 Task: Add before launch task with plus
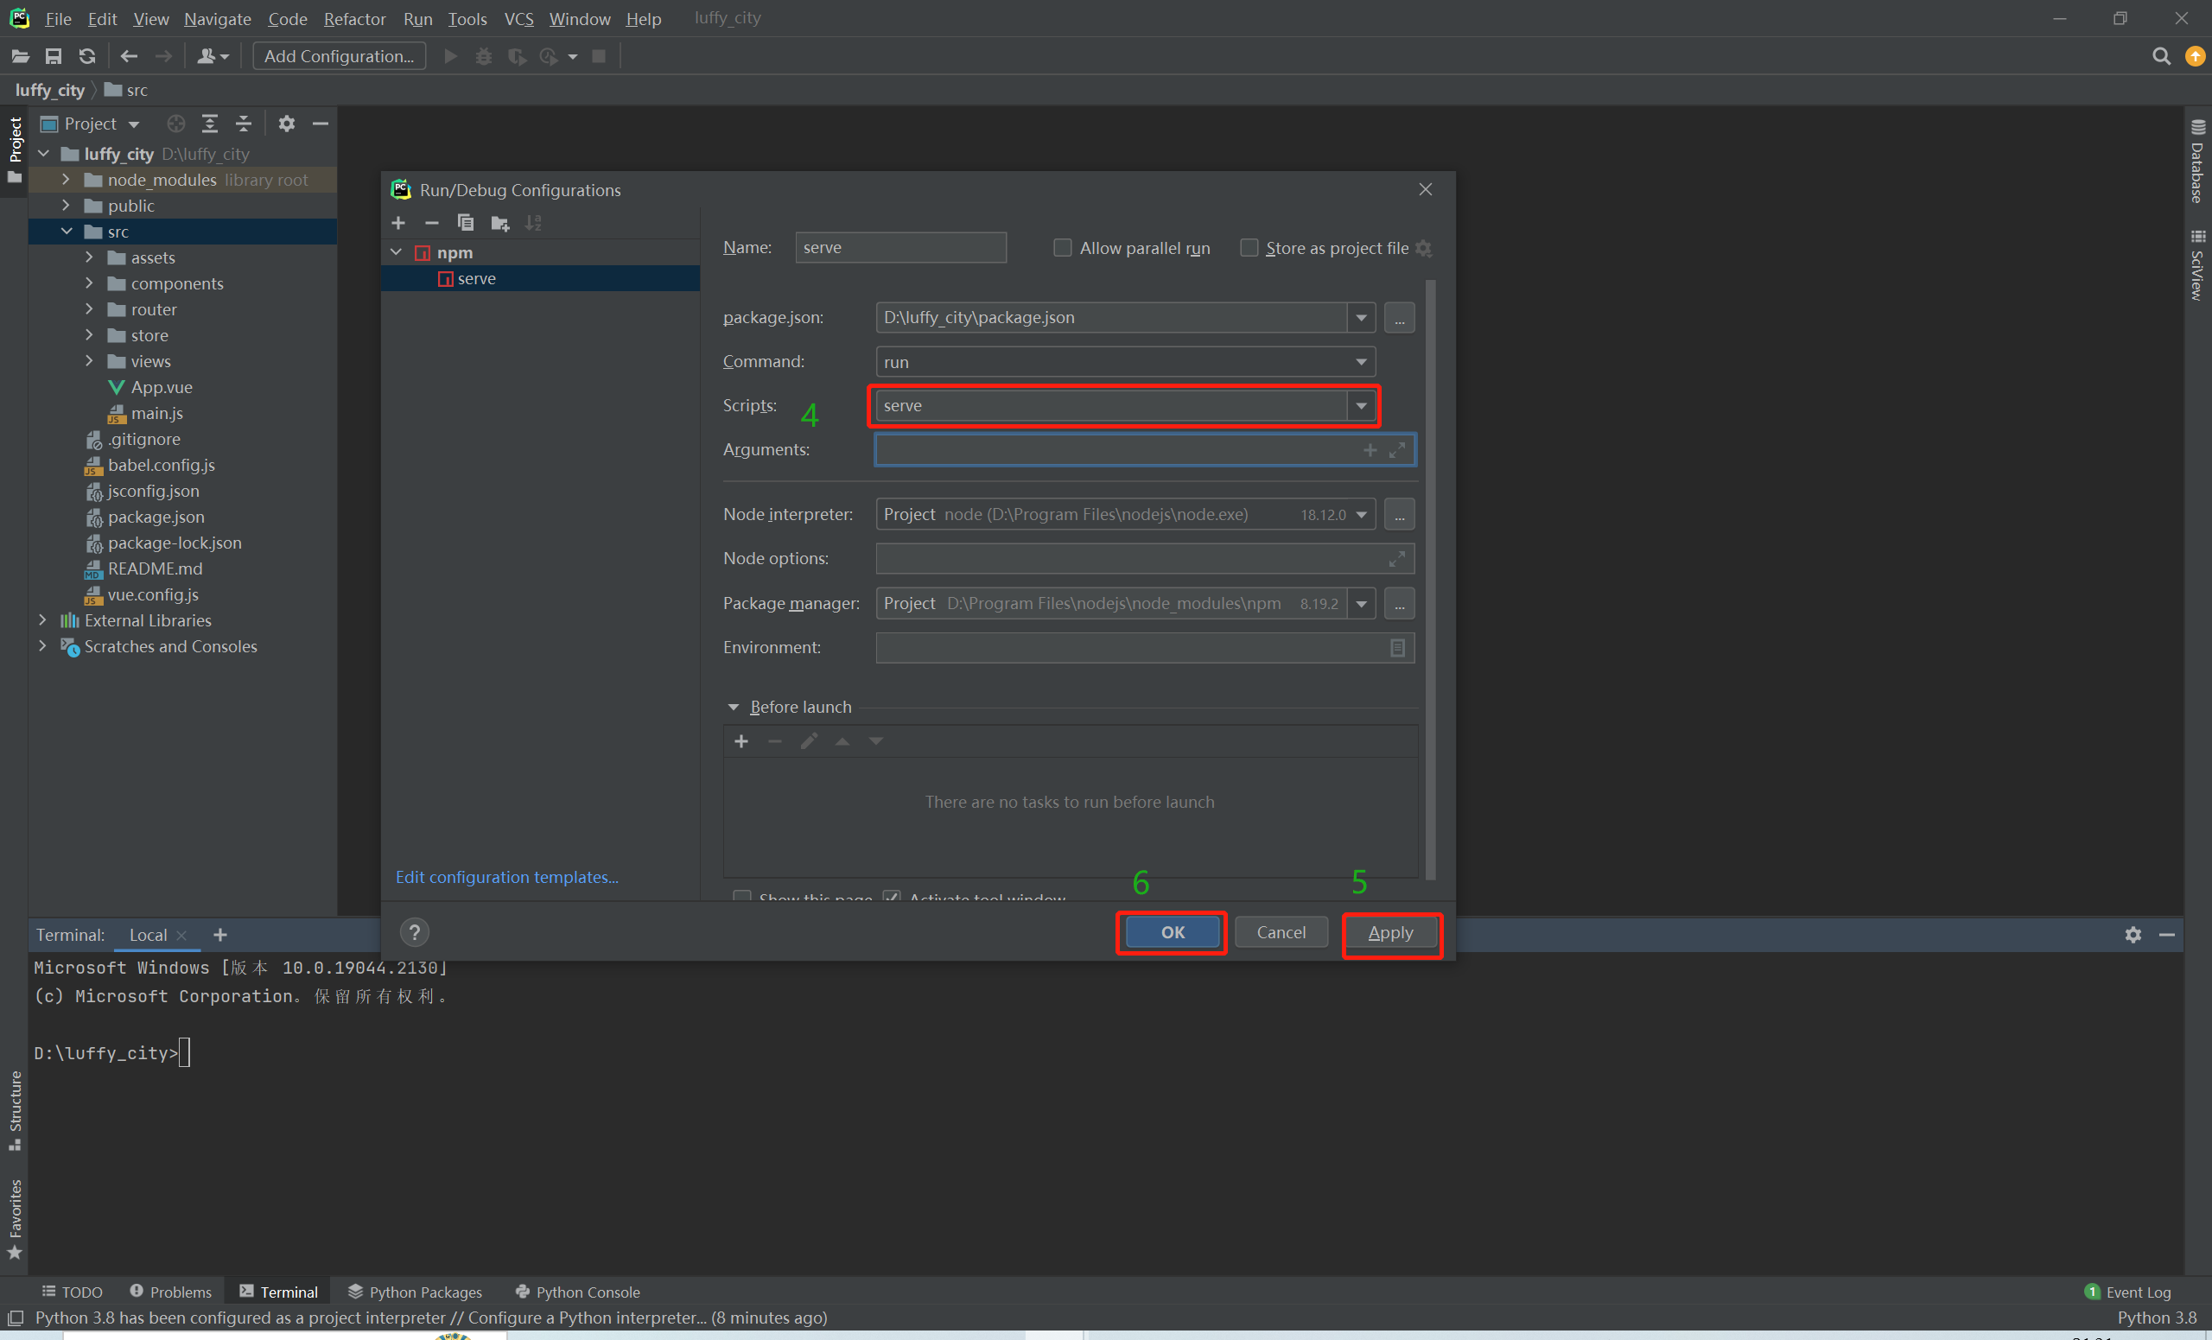741,741
